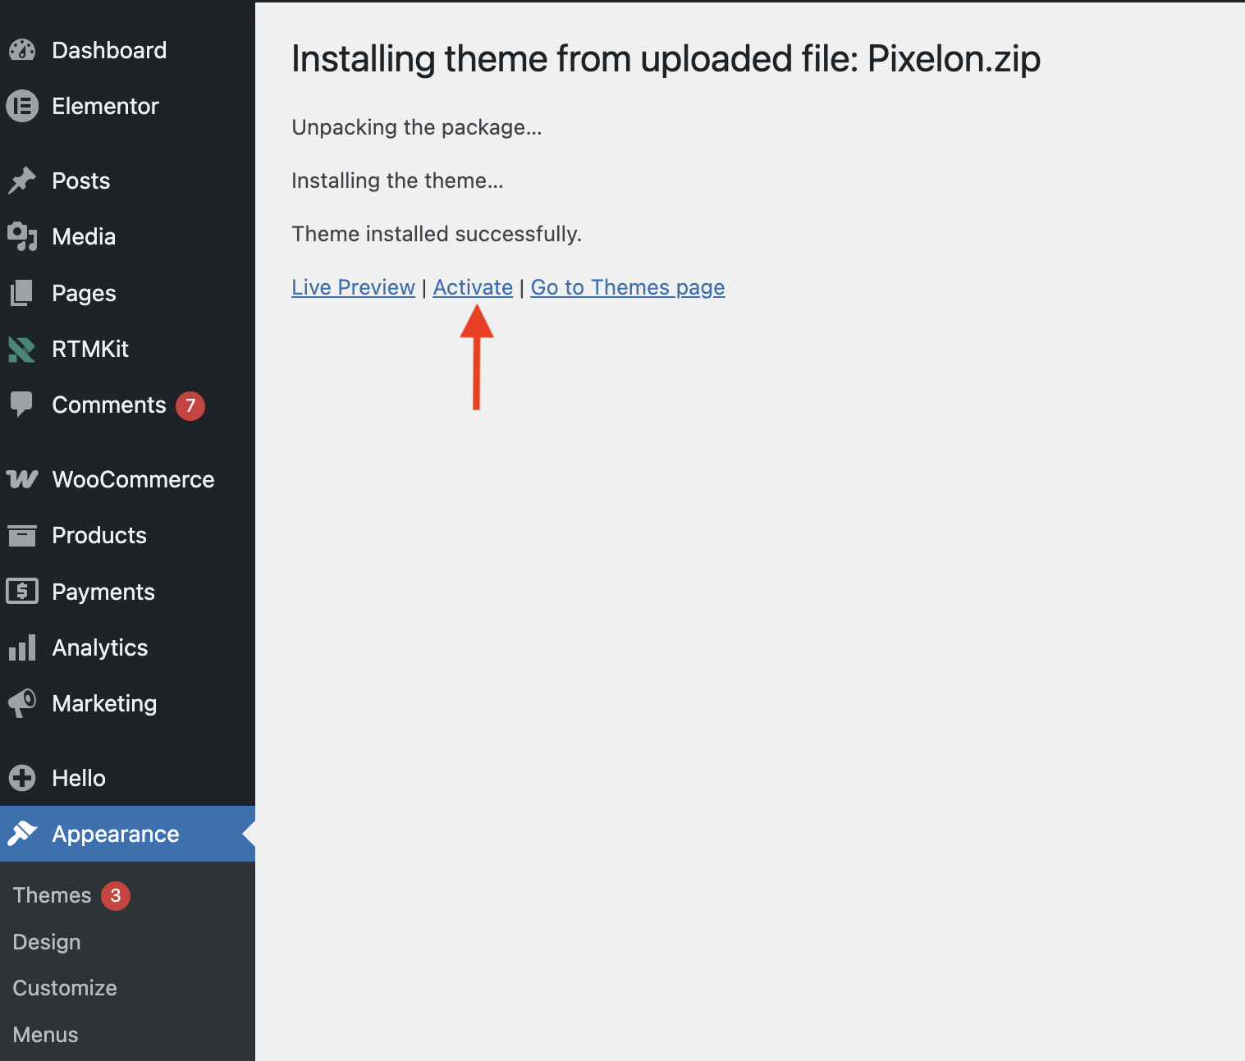Click the WooCommerce logo icon

(22, 479)
